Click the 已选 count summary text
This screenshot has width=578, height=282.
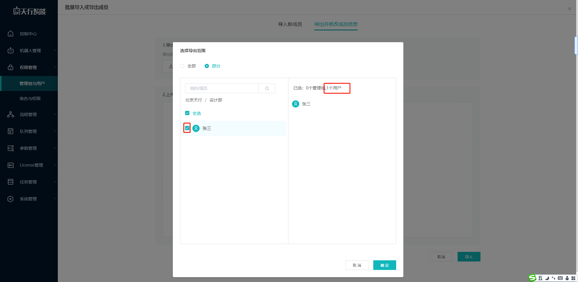[x=317, y=88]
